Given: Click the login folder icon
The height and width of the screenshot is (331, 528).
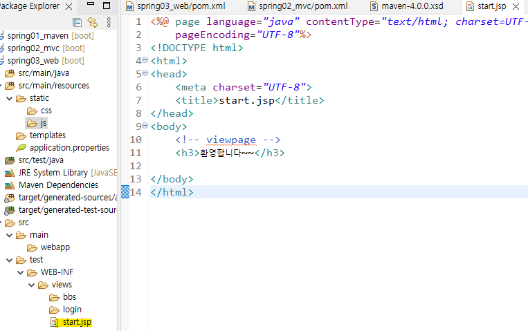Looking at the screenshot, I should coord(54,310).
